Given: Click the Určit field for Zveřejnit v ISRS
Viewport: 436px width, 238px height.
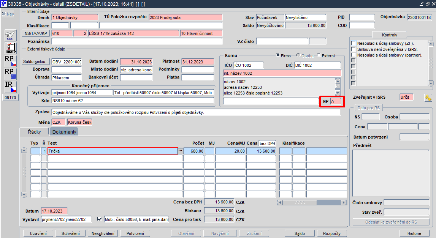Looking at the screenshot, I should 406,97.
